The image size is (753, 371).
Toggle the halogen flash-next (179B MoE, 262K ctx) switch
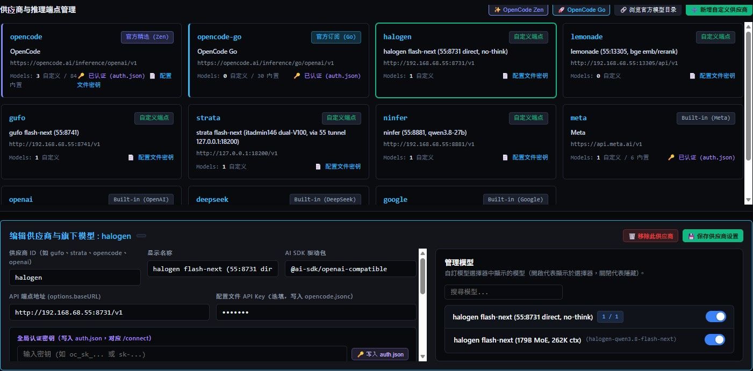[x=715, y=340]
